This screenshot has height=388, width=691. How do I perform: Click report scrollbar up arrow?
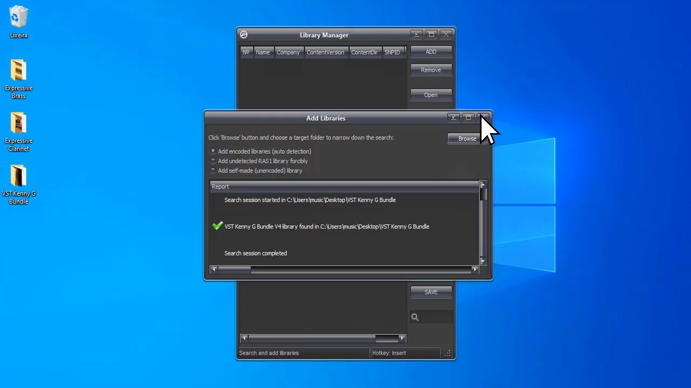[x=483, y=185]
